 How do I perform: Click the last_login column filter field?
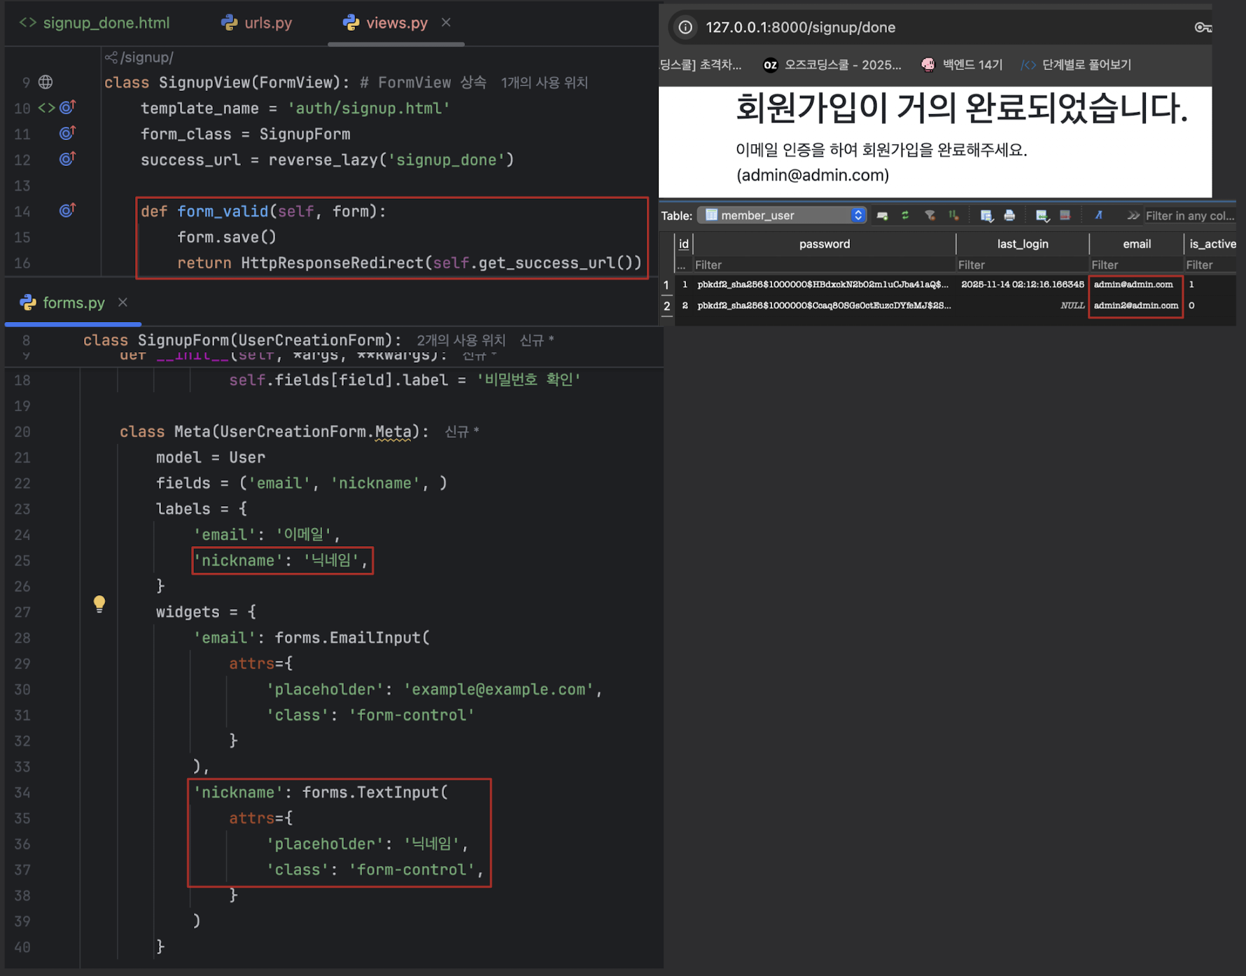pyautogui.click(x=1021, y=265)
